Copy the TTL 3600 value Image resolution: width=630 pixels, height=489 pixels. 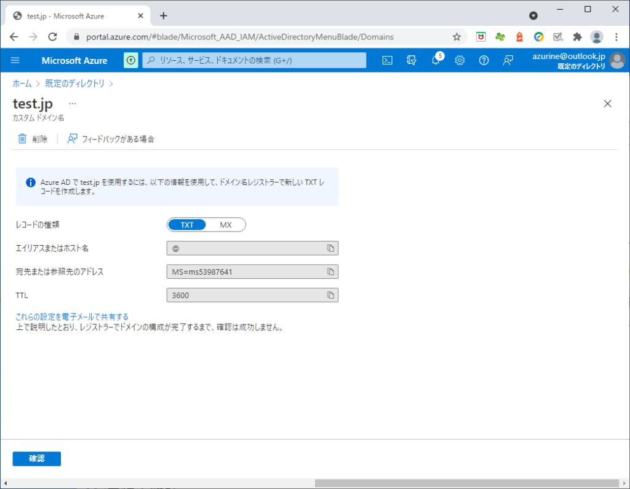(x=330, y=295)
